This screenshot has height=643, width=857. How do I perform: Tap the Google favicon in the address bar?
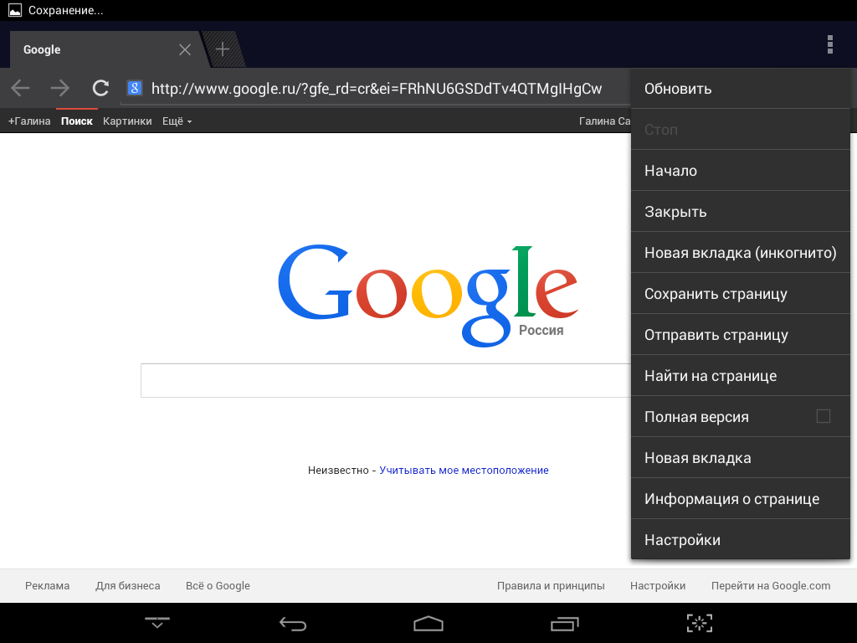(135, 88)
